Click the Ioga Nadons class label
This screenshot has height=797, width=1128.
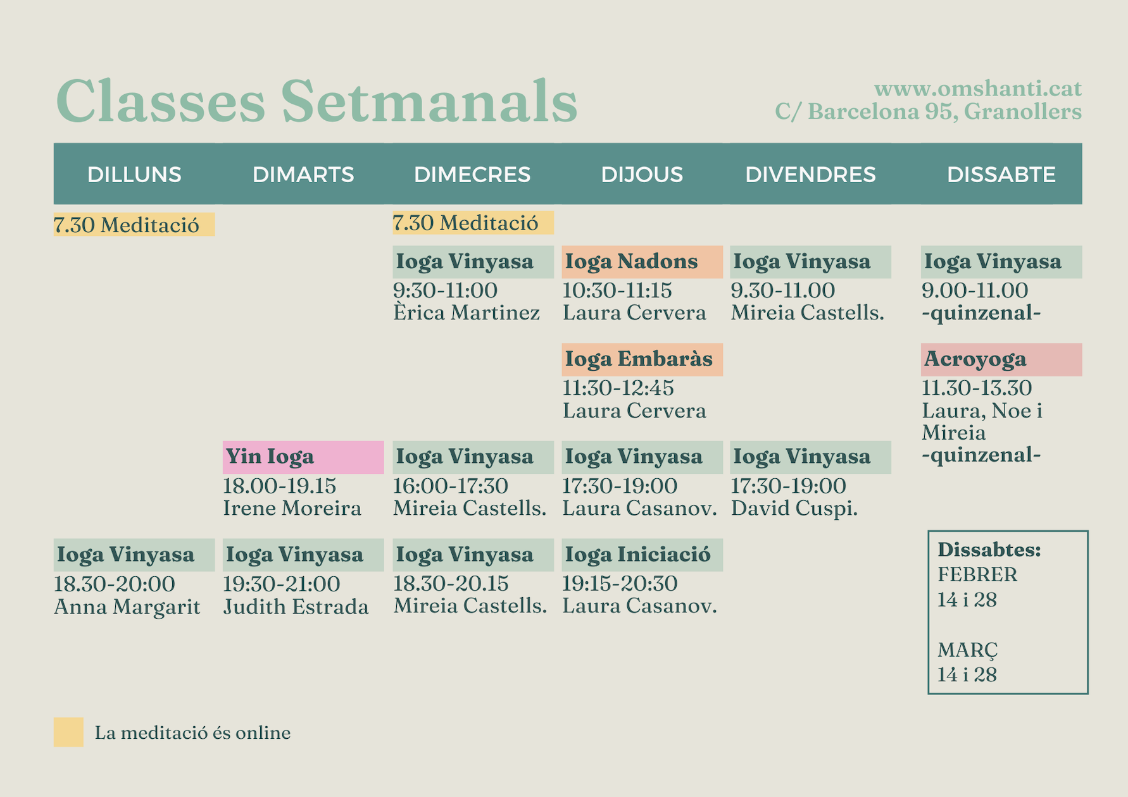(x=642, y=262)
